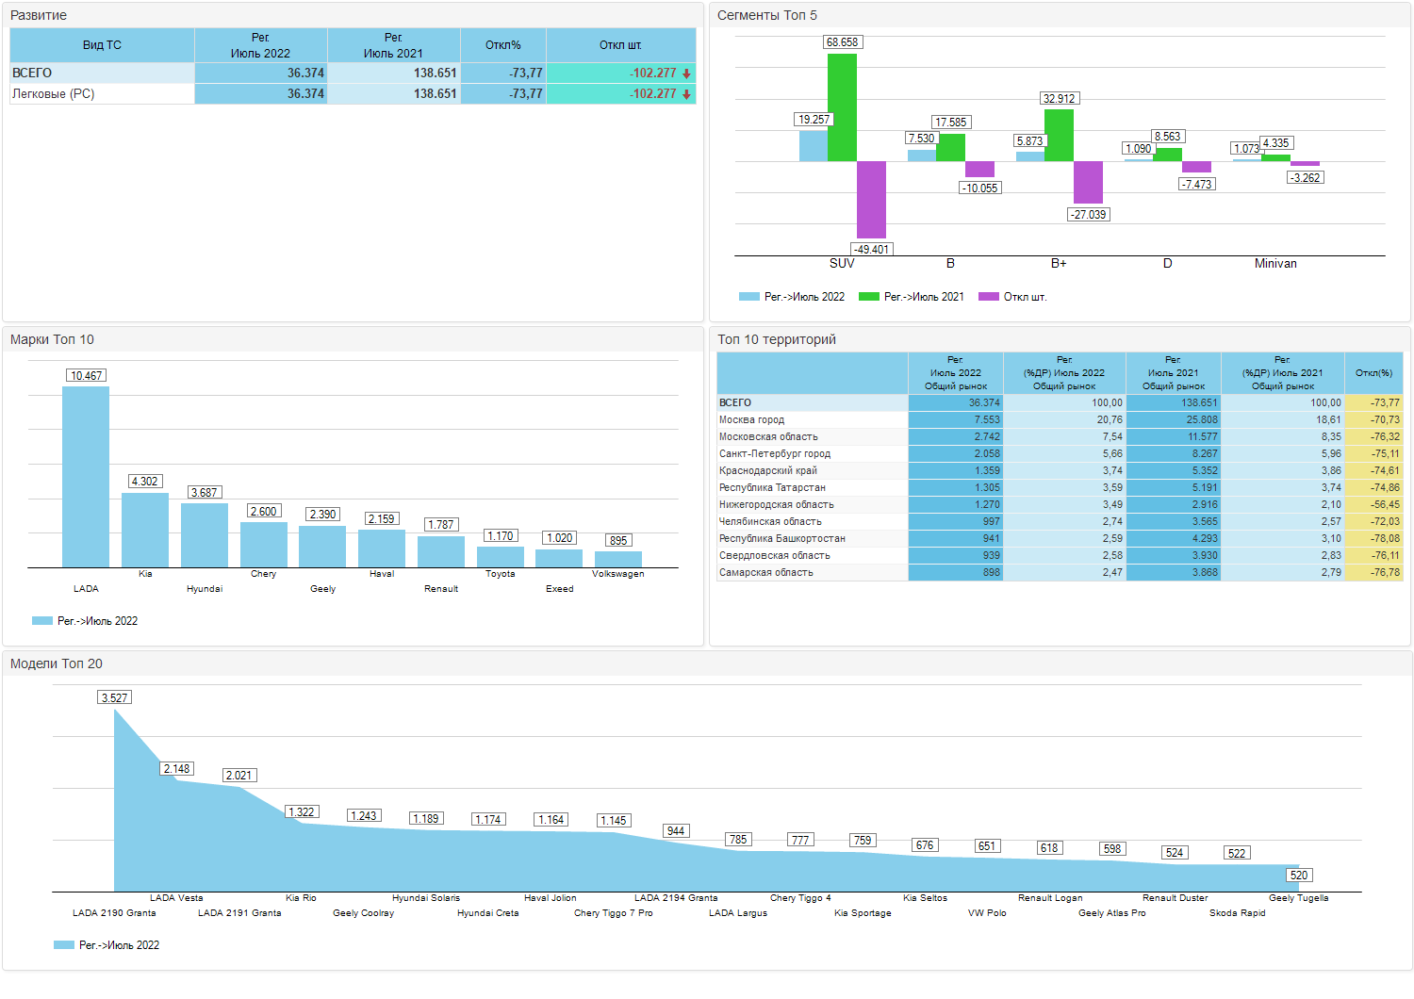Click the green SUV bar labeled 68.658

pyautogui.click(x=843, y=107)
